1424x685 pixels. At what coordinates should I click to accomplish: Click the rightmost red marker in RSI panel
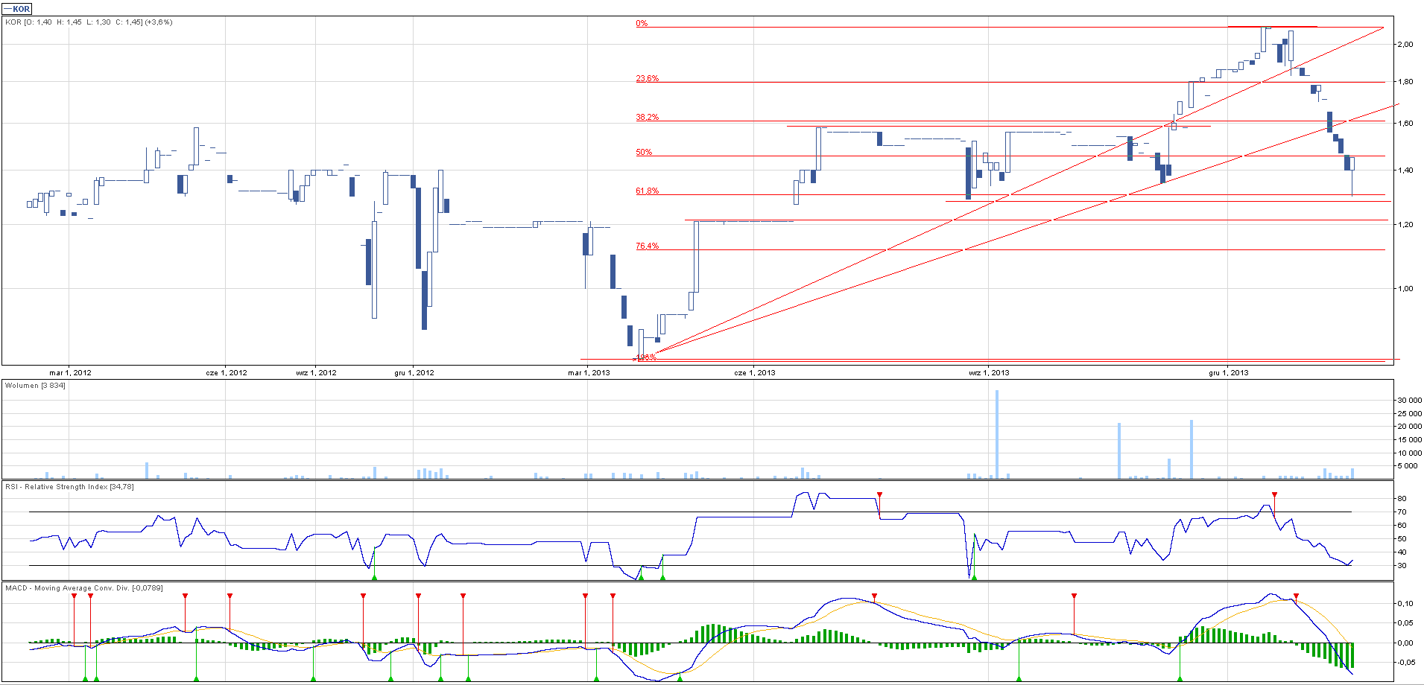pyautogui.click(x=1274, y=494)
